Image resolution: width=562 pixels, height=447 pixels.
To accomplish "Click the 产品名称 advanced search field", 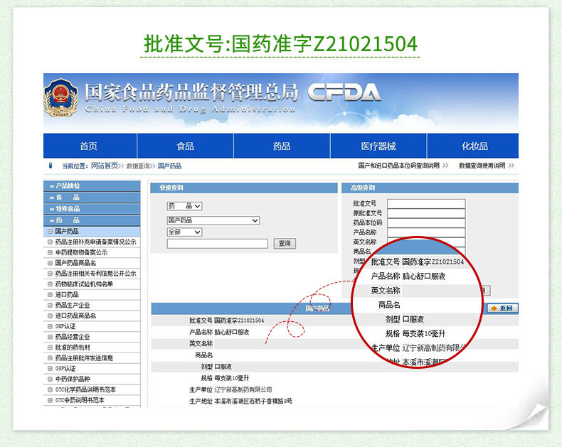I will point(426,233).
